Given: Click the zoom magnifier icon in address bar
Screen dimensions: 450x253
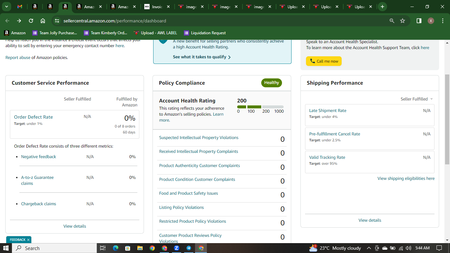Looking at the screenshot, I should (392, 21).
